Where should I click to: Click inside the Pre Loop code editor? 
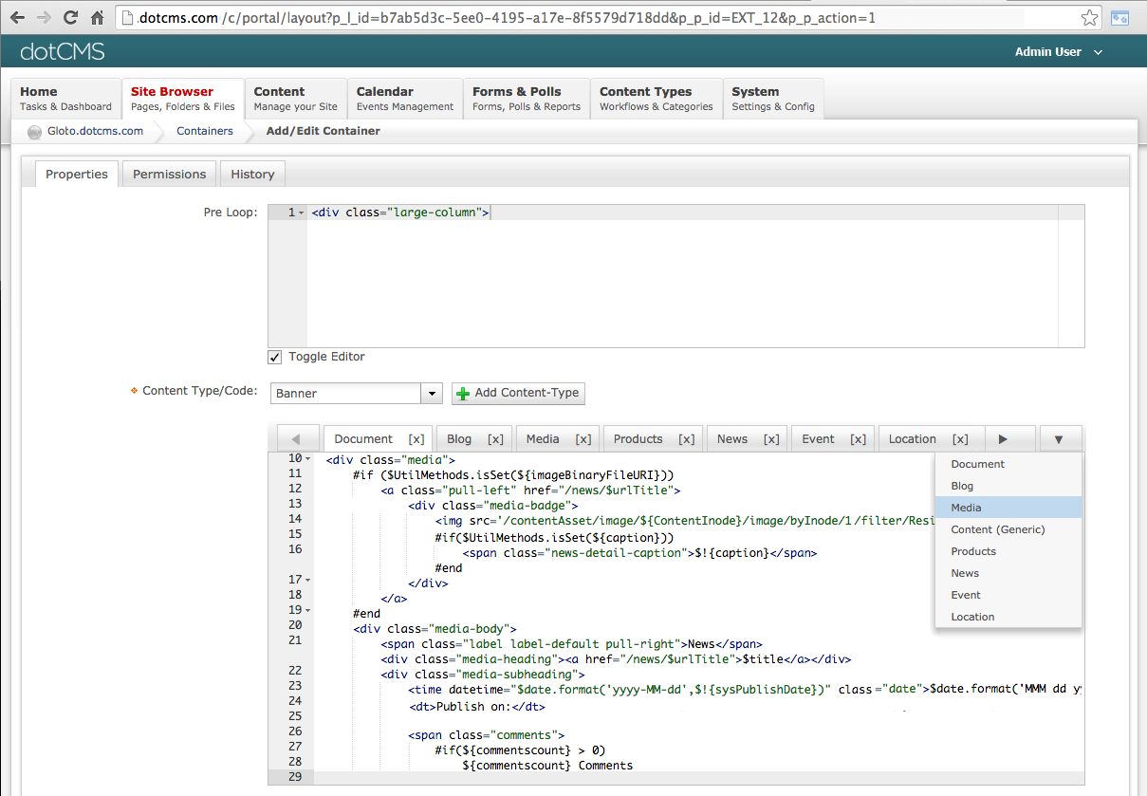click(x=693, y=285)
